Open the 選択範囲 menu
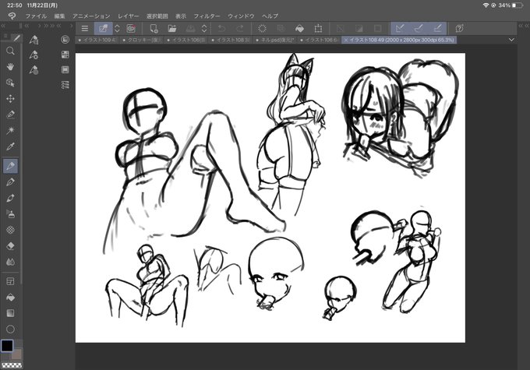 pyautogui.click(x=157, y=16)
